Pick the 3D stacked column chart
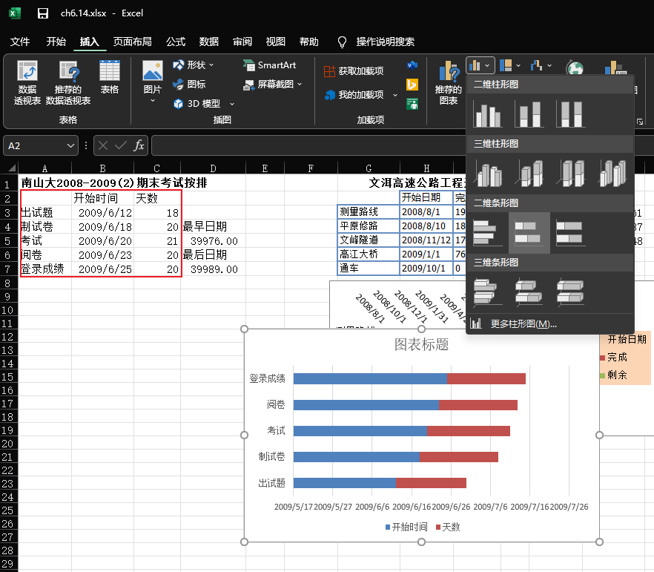The height and width of the screenshot is (572, 654). [530, 174]
